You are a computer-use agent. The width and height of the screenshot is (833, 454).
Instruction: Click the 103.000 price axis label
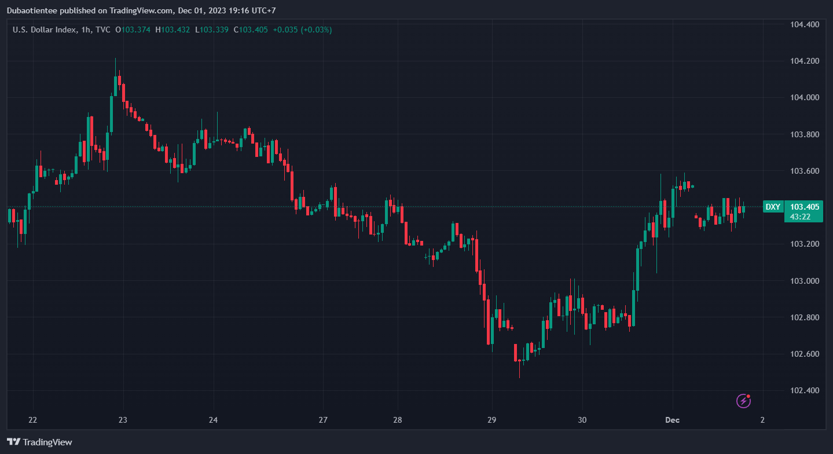click(x=805, y=281)
